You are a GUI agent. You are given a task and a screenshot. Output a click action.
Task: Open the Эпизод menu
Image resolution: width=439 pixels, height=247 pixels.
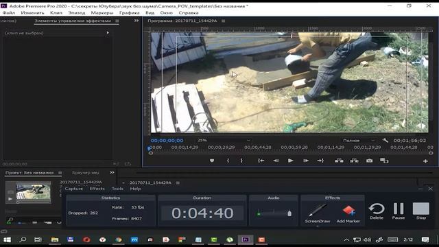coord(76,13)
